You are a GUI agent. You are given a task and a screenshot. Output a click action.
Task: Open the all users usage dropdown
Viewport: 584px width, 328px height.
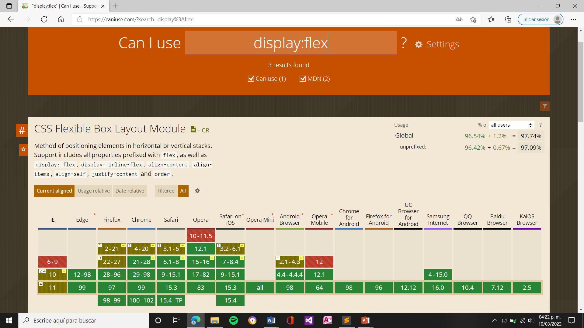[512, 125]
